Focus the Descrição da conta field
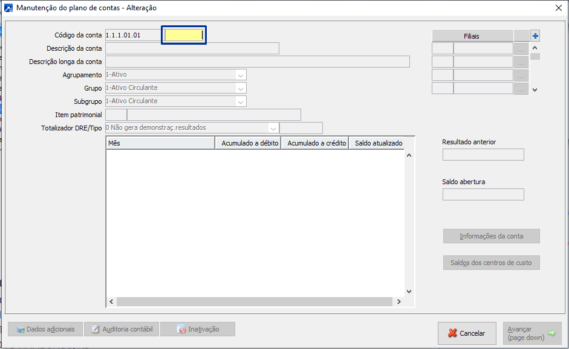 click(192, 48)
